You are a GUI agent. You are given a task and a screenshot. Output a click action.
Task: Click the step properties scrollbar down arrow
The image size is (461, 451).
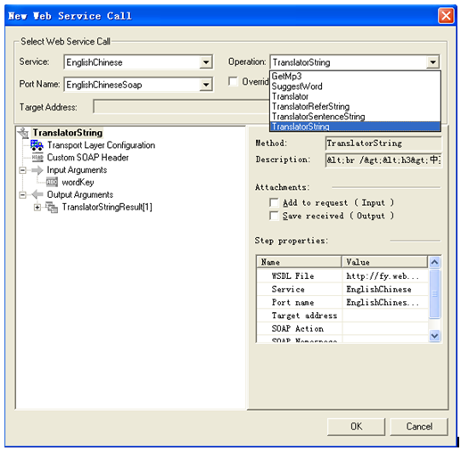click(434, 336)
